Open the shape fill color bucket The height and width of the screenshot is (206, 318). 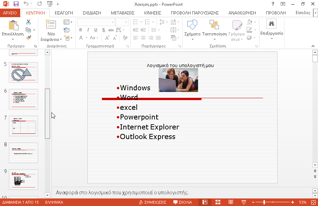250,22
